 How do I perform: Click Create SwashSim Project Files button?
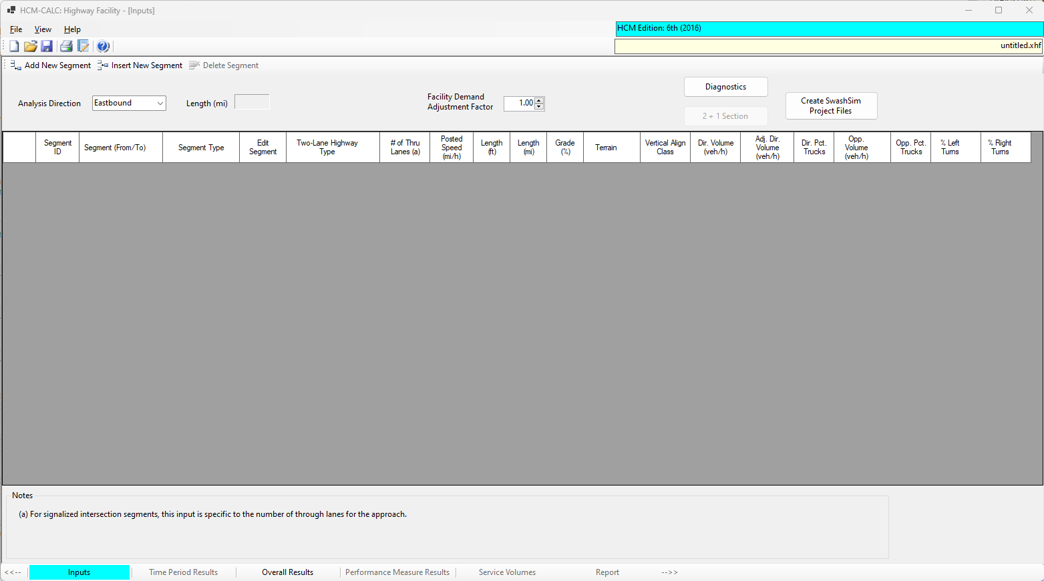(831, 106)
